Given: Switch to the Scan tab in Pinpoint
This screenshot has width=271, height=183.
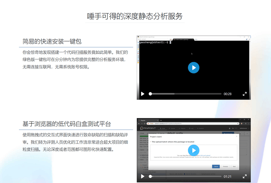Looking at the screenshot, I should click(163, 128).
